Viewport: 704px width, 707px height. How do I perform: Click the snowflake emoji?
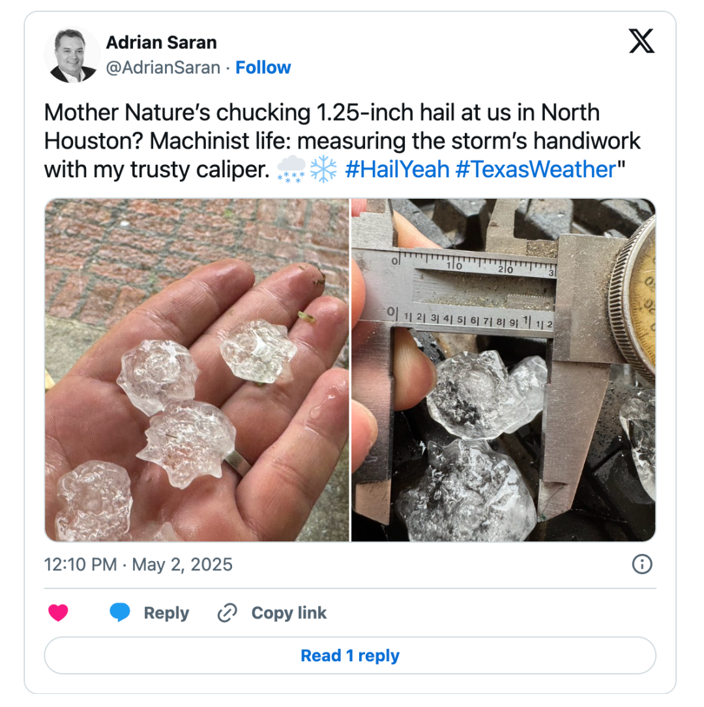click(324, 169)
